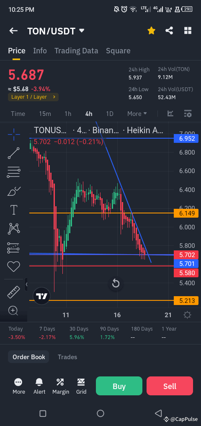The image size is (201, 426).
Task: Open the More options button
Action: point(19,386)
